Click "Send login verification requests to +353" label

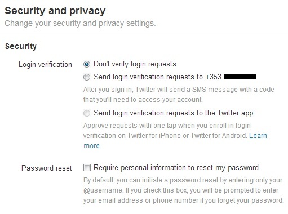(x=157, y=77)
